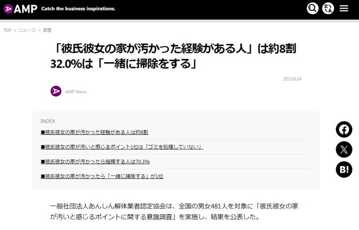Select the 調査 breadcrumb category
This screenshot has height=230, width=359.
(47, 30)
